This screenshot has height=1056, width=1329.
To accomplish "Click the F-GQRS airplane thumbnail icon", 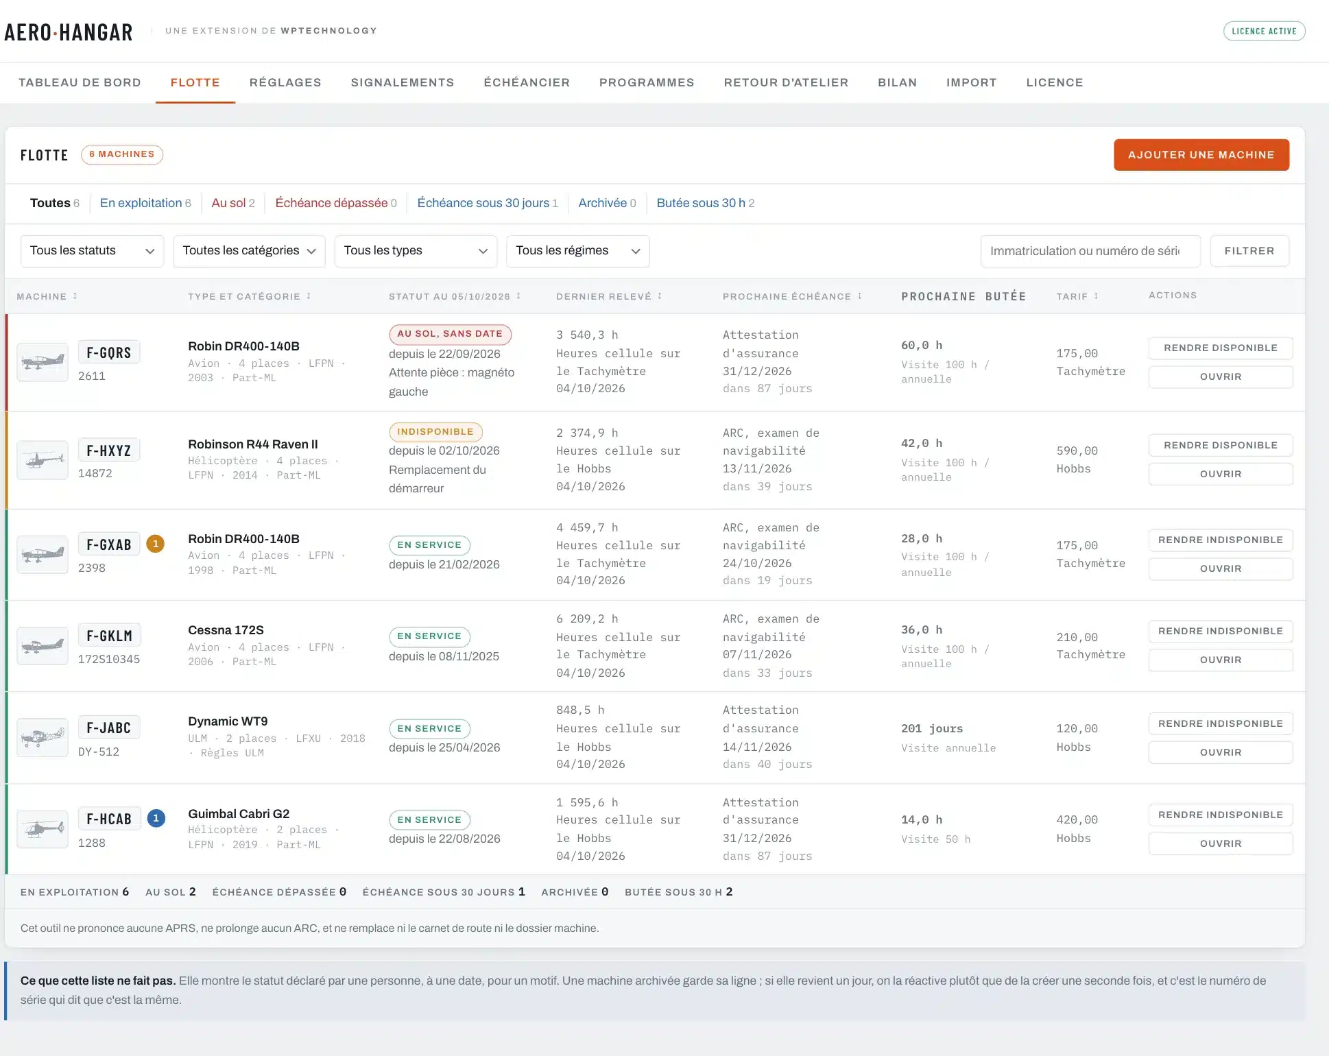I will 43,361.
